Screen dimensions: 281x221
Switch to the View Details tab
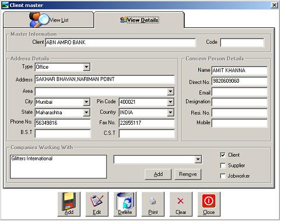(x=139, y=20)
